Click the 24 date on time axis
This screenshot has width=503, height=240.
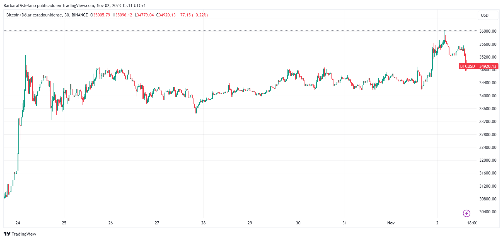coord(18,223)
